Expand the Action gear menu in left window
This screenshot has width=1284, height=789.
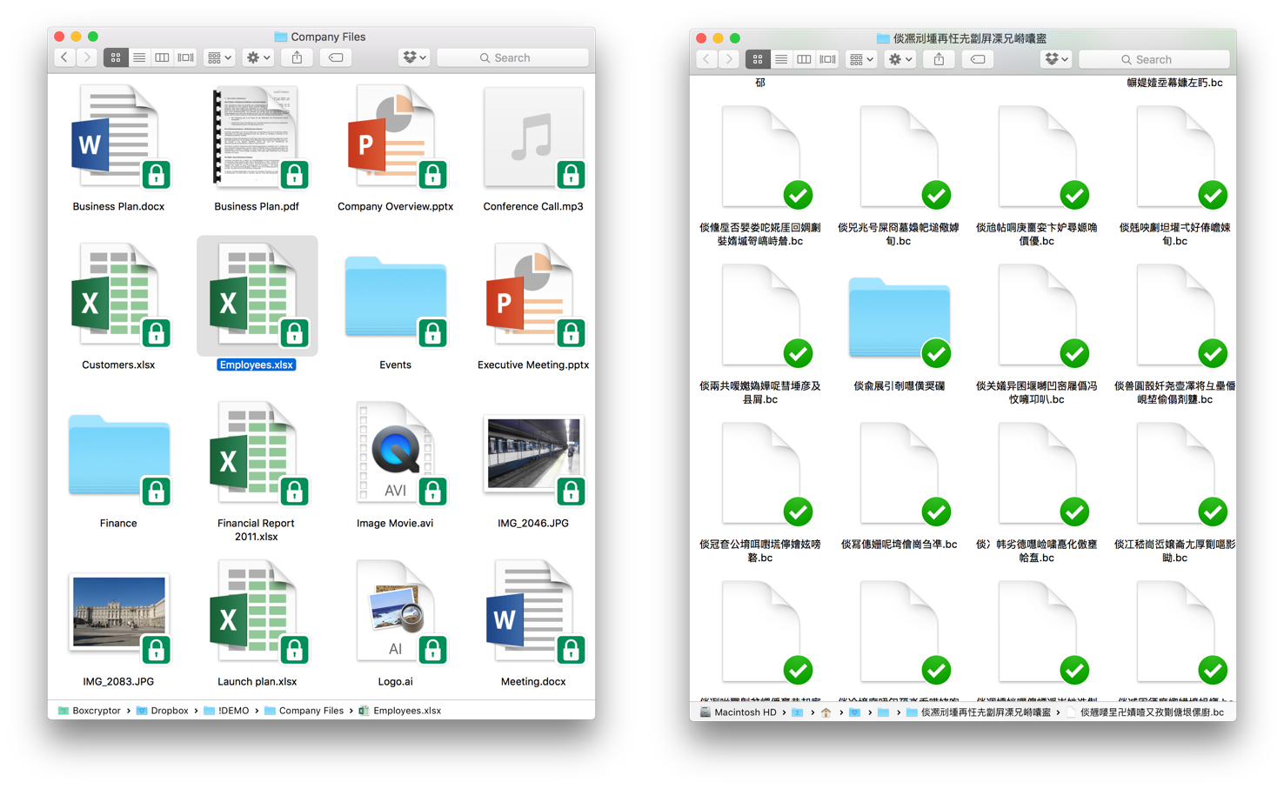click(x=258, y=57)
